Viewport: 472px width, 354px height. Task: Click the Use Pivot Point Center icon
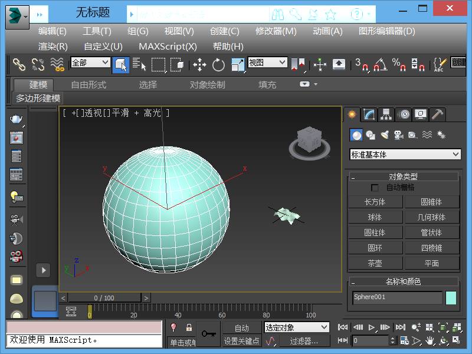coord(299,65)
